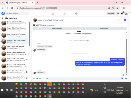The height and width of the screenshot is (98, 131).
Task: Choose a GIF with the GIF icon
Action: tap(43, 78)
